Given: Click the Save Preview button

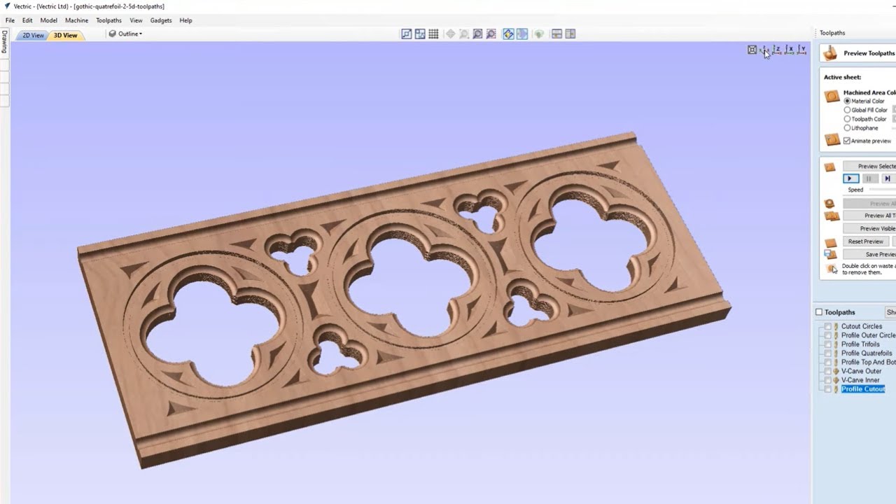Looking at the screenshot, I should tap(869, 254).
